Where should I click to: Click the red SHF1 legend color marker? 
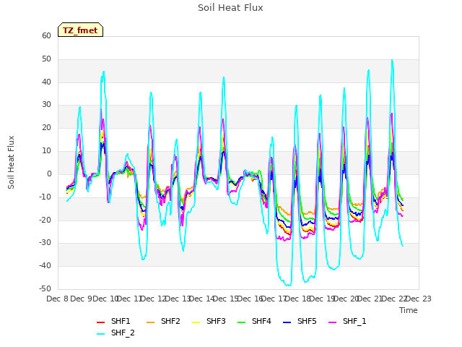pos(101,322)
